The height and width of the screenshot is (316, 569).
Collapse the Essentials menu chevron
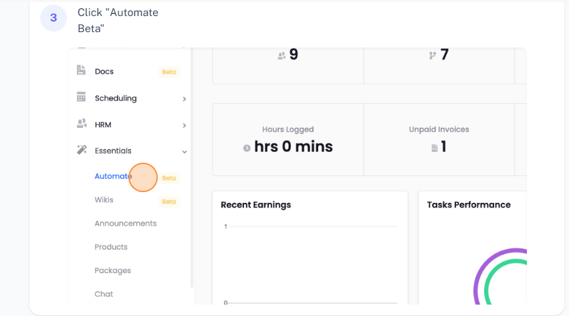(x=185, y=152)
